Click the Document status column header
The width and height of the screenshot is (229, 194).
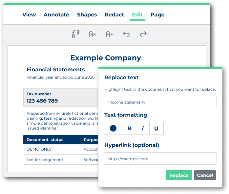point(45,140)
